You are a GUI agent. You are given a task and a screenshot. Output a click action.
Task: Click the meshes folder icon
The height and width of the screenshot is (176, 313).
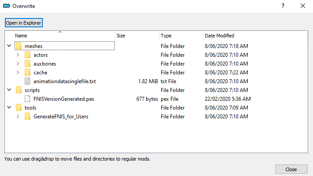(x=19, y=46)
